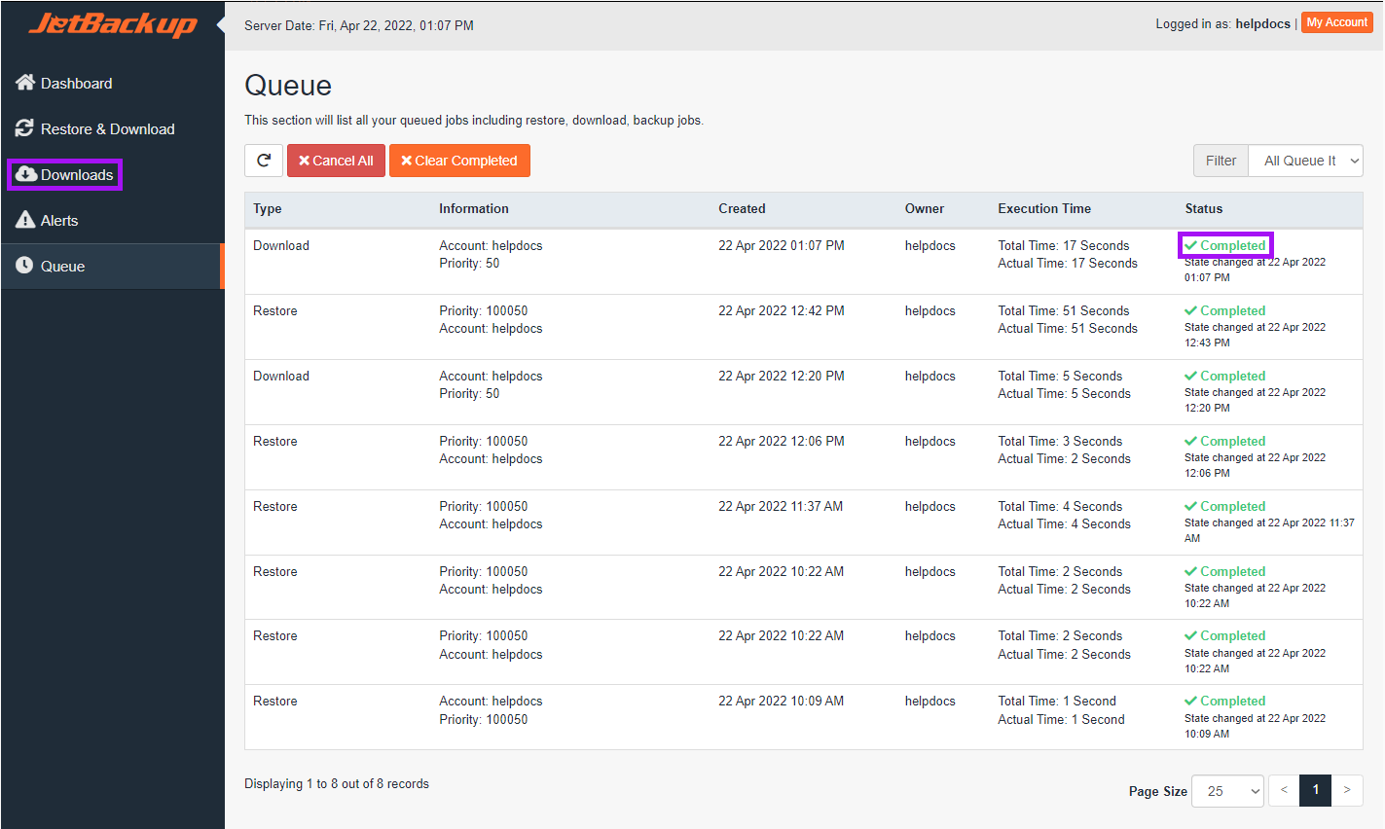Select page 1 in pagination
The height and width of the screenshot is (829, 1385).
point(1315,790)
